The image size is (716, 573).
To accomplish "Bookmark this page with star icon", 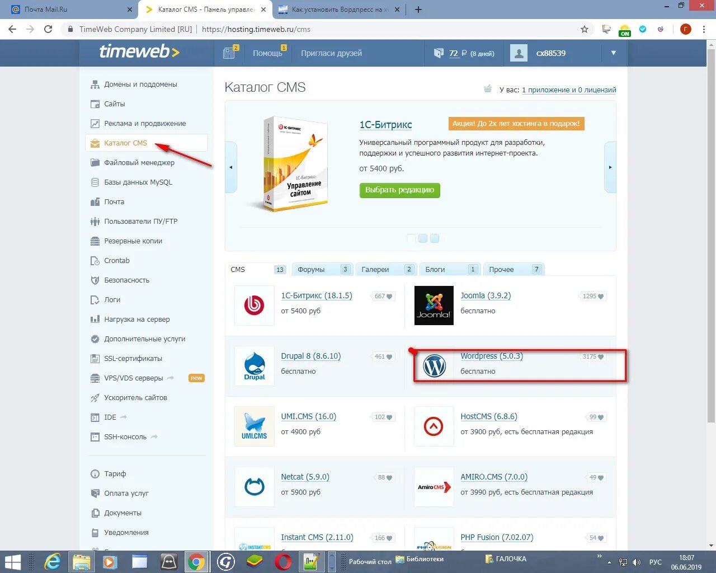I will pos(585,29).
